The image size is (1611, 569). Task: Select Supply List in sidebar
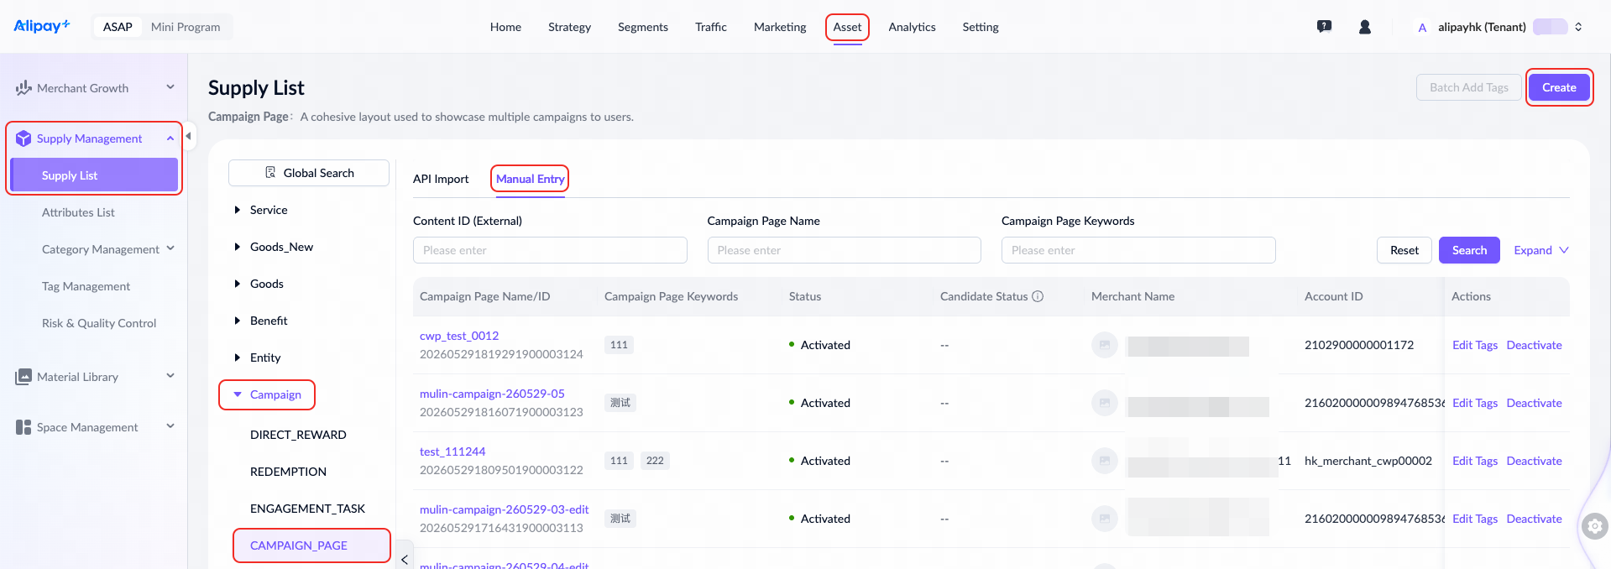tap(94, 175)
